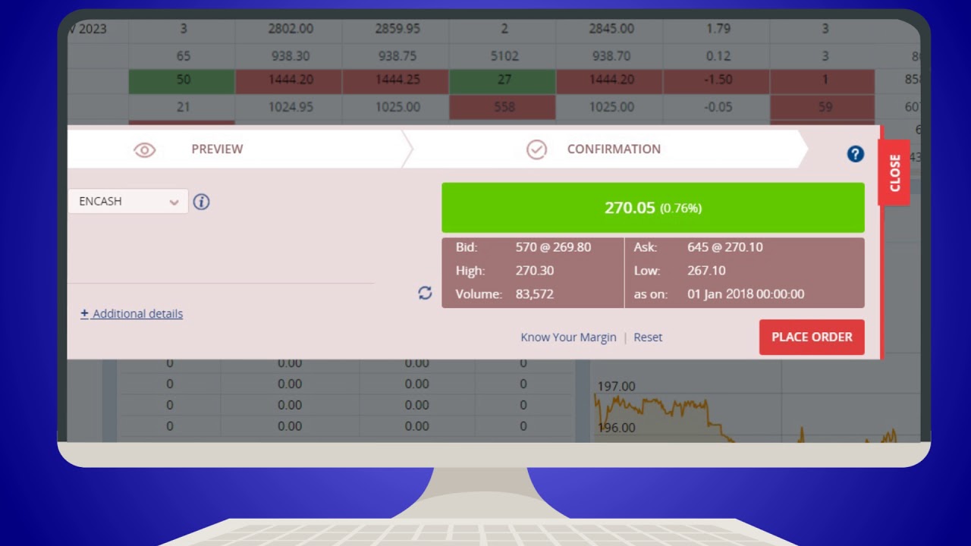Viewport: 971px width, 546px height.
Task: Click the red 558 cell in background table
Action: [503, 107]
